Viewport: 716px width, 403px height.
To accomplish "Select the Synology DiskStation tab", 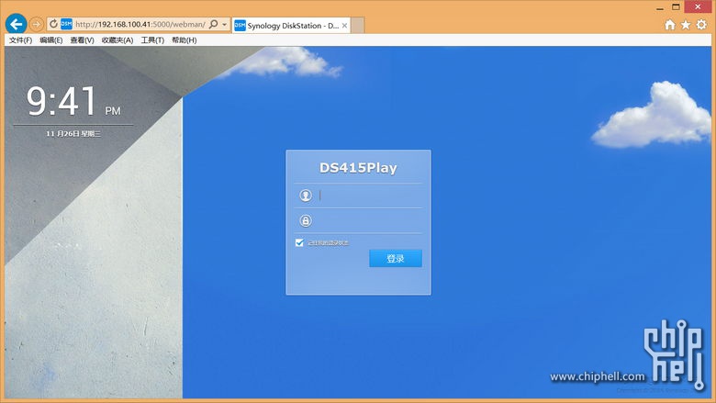I will [x=291, y=26].
